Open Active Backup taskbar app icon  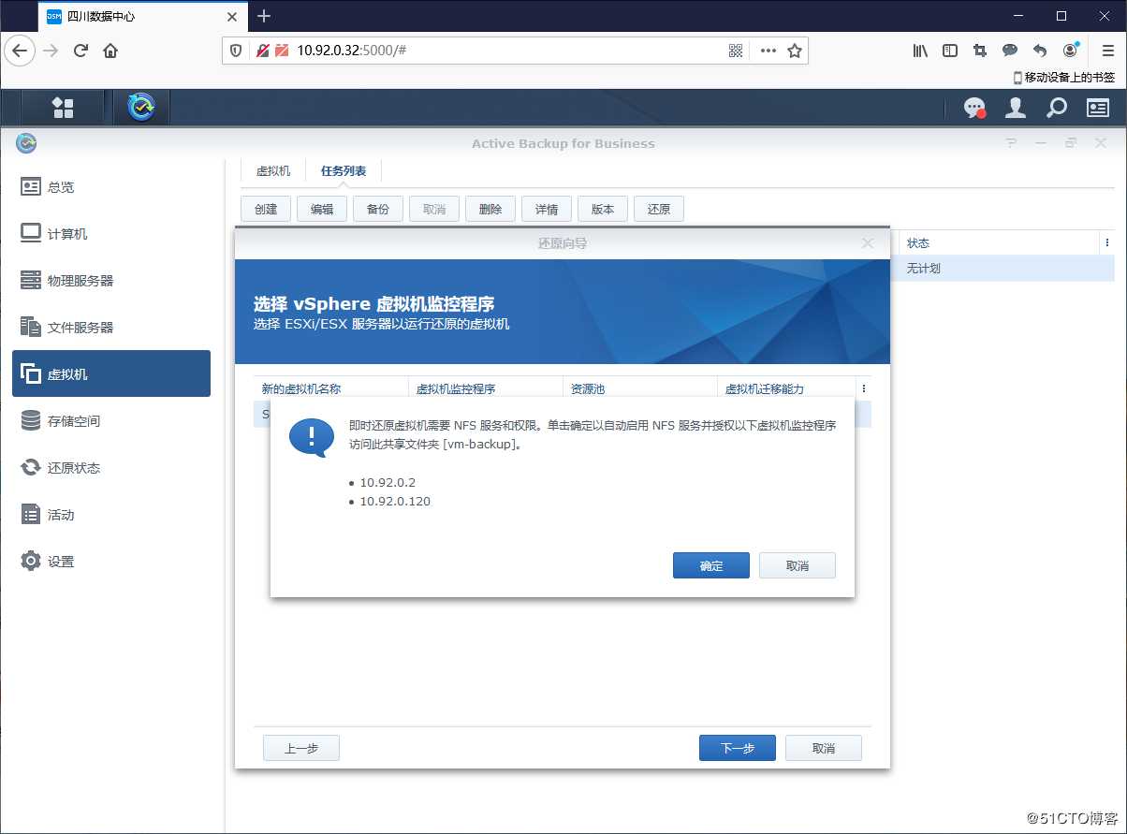pos(142,108)
